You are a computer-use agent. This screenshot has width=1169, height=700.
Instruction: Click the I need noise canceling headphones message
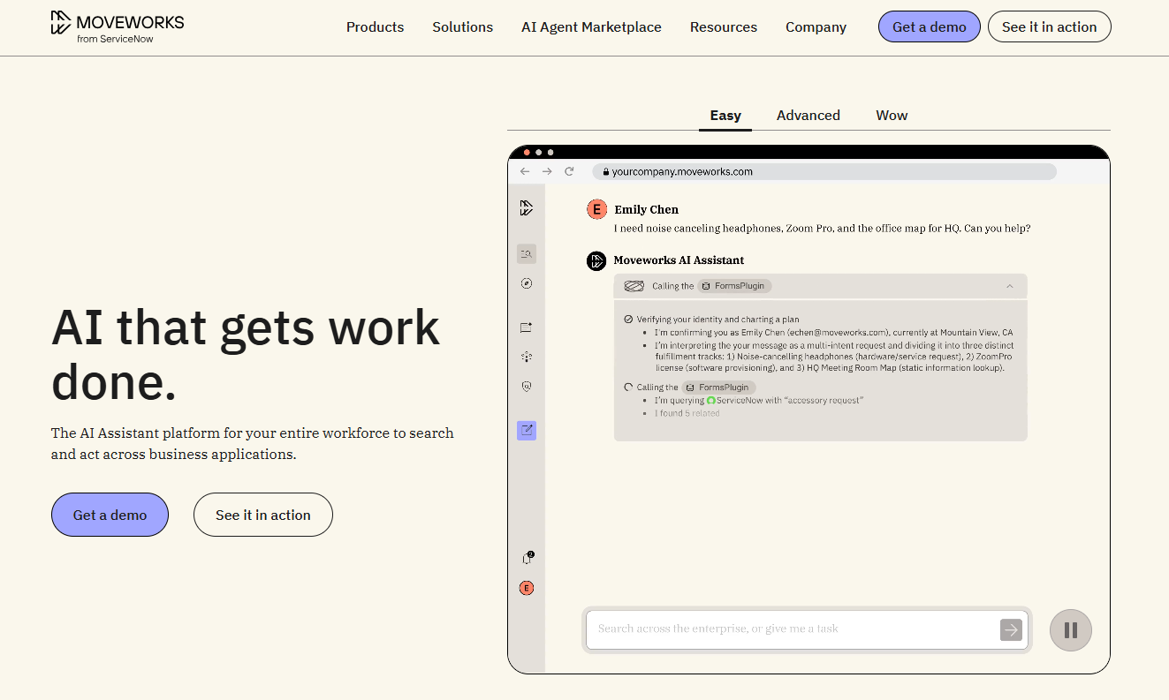pos(823,229)
